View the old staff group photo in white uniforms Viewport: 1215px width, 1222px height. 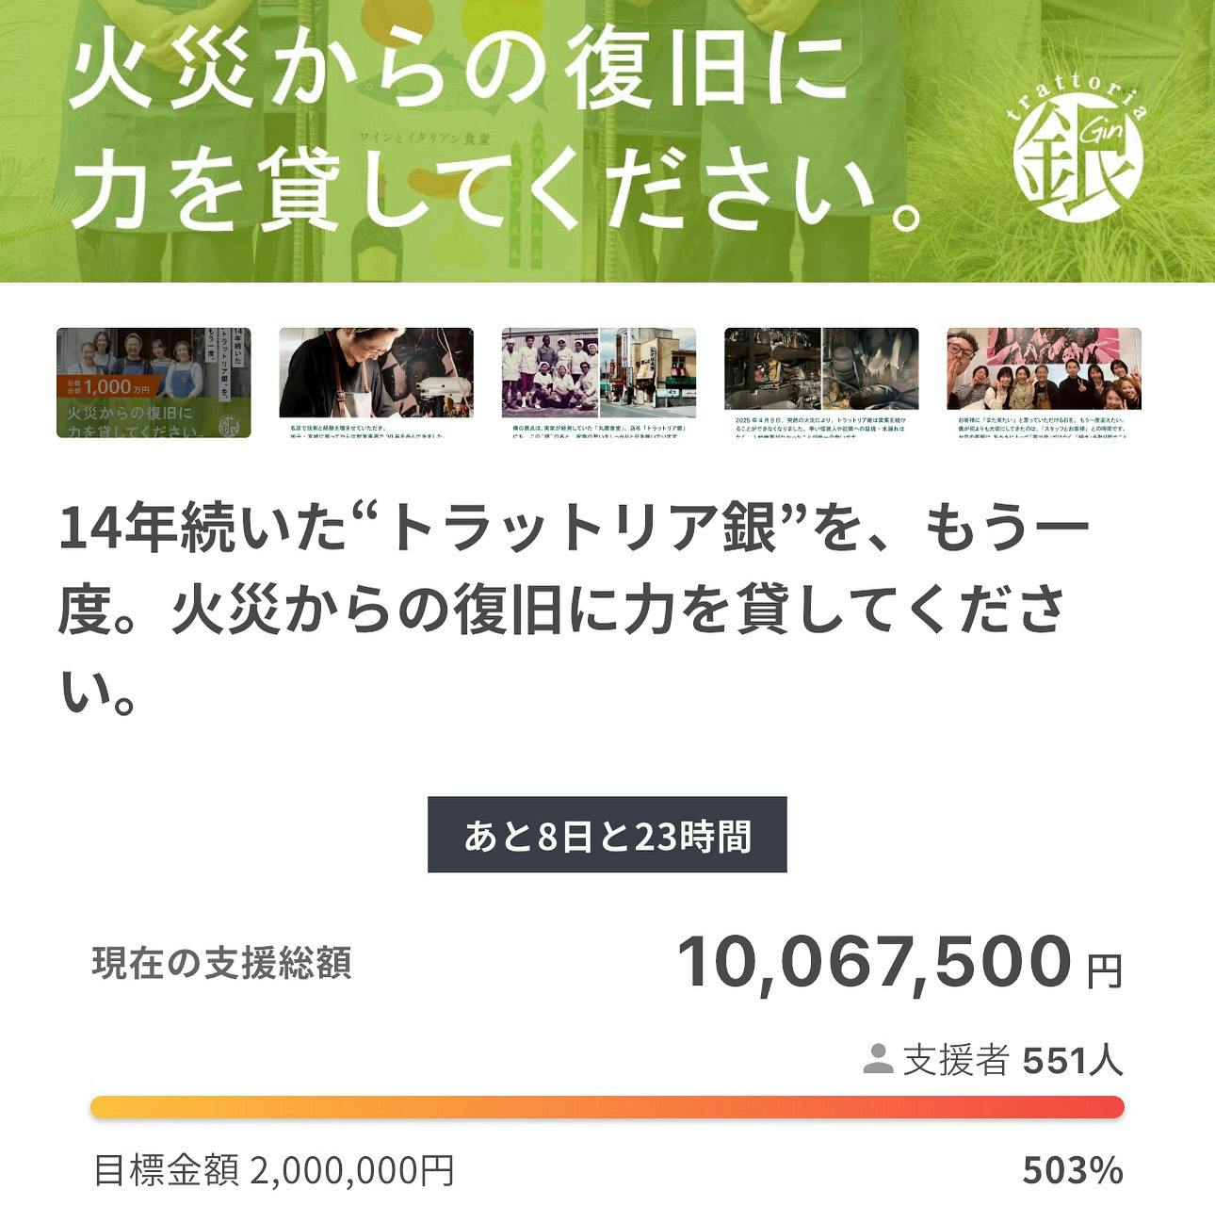550,373
